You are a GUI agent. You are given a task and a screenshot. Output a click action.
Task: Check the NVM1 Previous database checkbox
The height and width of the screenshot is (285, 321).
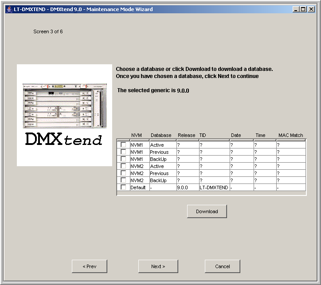pos(123,152)
